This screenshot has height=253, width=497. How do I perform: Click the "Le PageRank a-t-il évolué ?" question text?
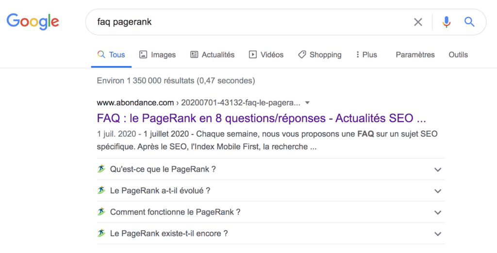click(x=160, y=190)
